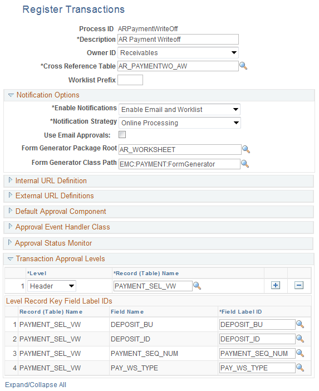This screenshot has width=319, height=391.
Task: Click the DEPOSIT_BU Field Label ID input
Action: coord(257,324)
